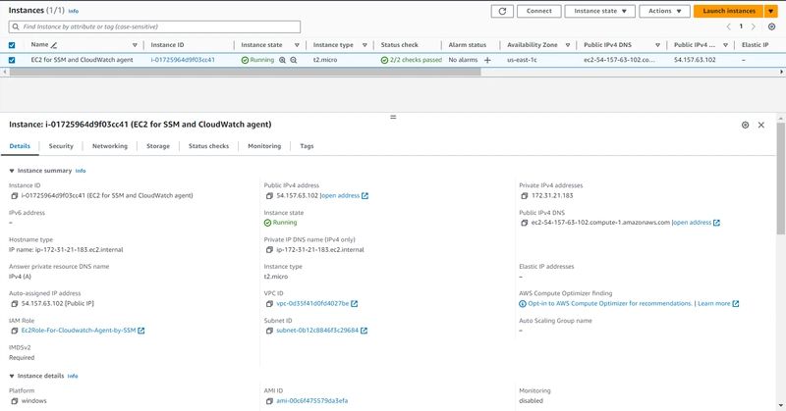The image size is (786, 411).
Task: Open instance ID link i-01725964d9f03cc41
Action: [x=183, y=60]
